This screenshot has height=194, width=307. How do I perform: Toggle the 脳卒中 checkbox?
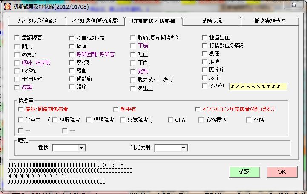pos(20,120)
